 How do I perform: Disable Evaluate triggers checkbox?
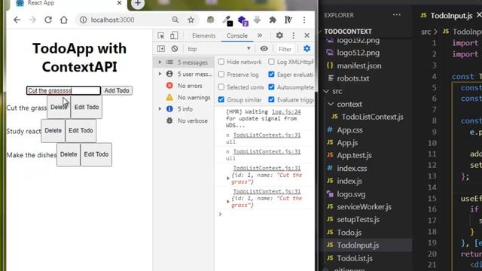(271, 99)
